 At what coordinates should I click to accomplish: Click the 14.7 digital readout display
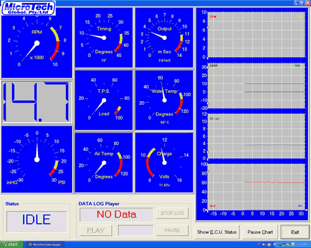coord(37,102)
